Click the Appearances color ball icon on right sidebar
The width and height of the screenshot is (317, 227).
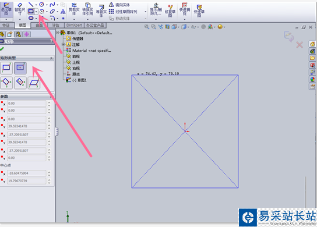[312, 79]
